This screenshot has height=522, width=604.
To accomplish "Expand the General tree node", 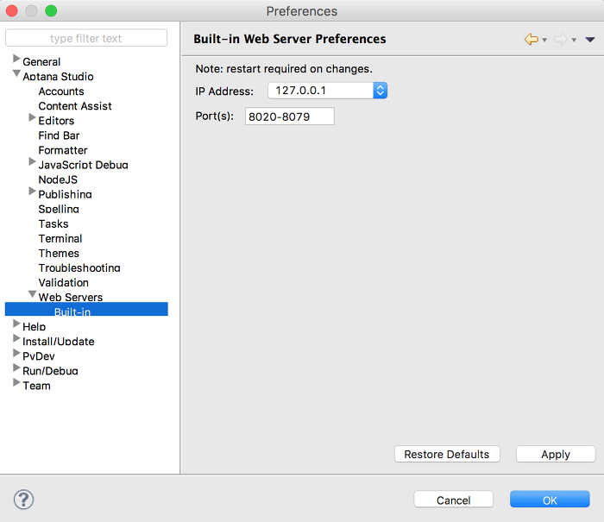I will pyautogui.click(x=16, y=59).
